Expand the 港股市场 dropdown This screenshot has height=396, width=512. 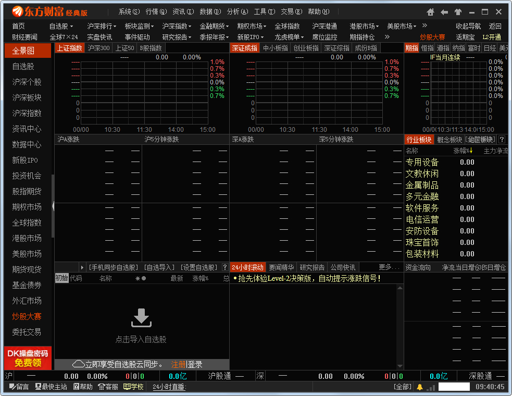click(364, 26)
